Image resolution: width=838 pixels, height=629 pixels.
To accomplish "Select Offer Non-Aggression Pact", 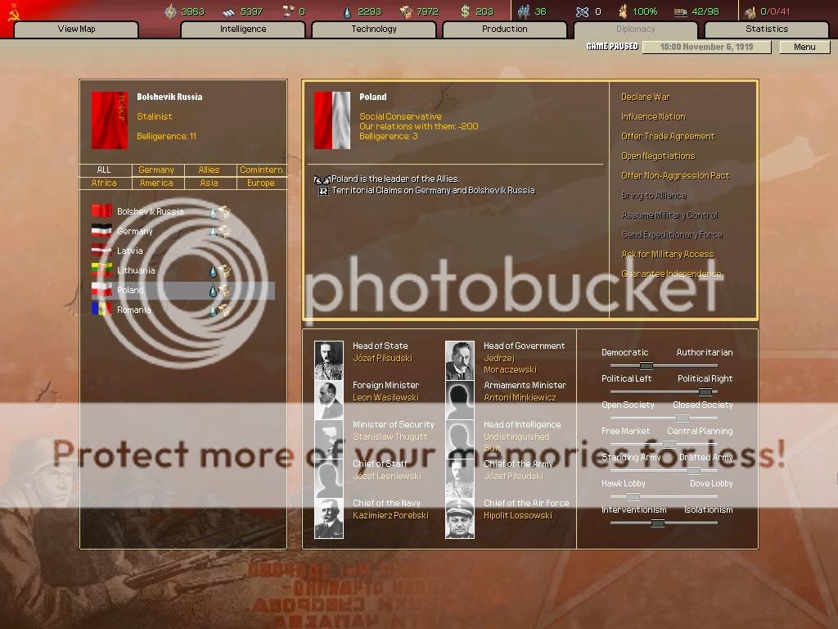I will click(675, 176).
